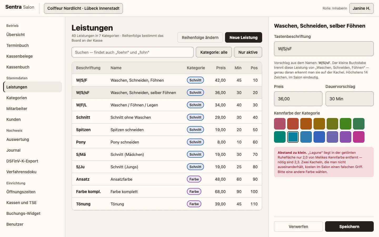Screen dimensions: 379x237
Task: Open the Kategorie: alle filter
Action: [214, 52]
